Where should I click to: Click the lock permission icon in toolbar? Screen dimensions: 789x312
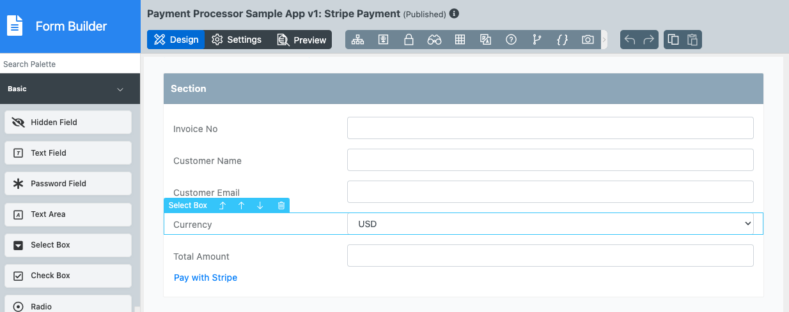(409, 40)
